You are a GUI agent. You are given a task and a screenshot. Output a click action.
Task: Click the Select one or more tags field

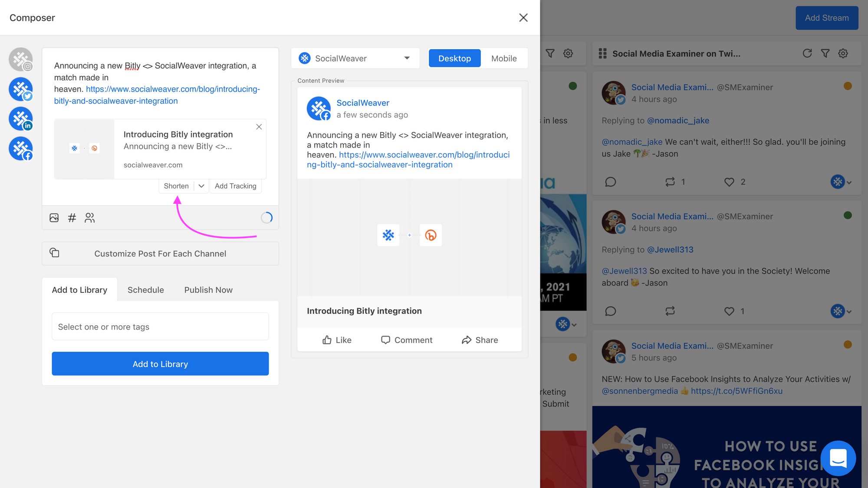[x=160, y=327]
